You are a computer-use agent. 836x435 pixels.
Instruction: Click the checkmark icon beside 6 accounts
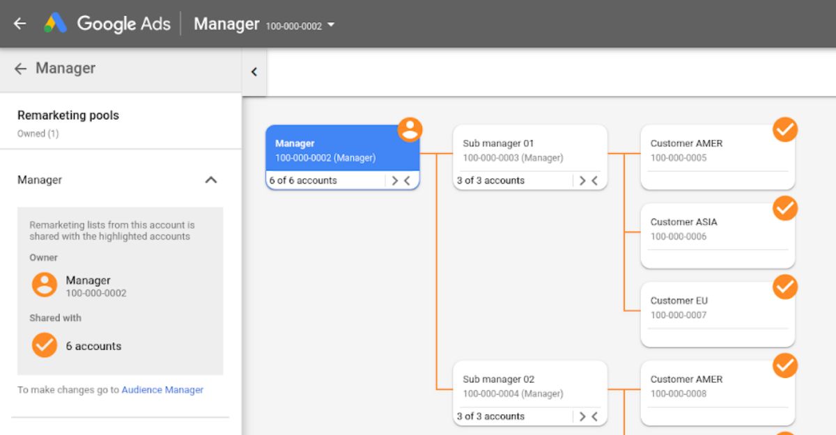[45, 345]
